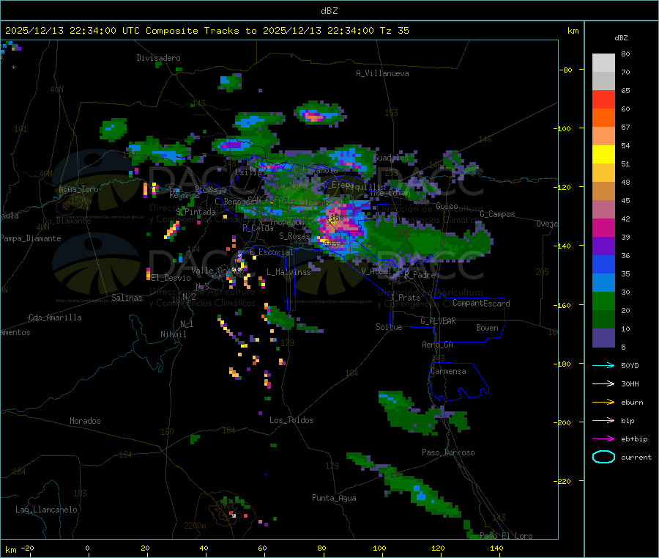Click the 'El_Desvio' map label
This screenshot has width=659, height=558.
click(x=171, y=278)
